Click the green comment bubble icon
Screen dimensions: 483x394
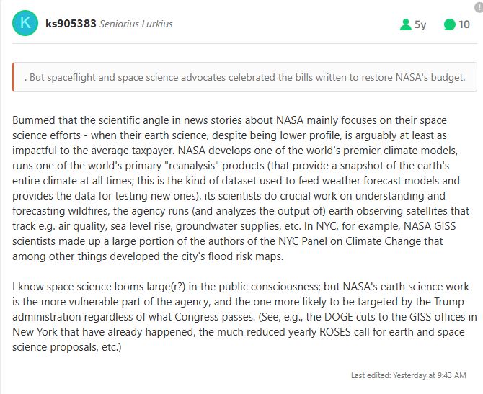click(x=449, y=24)
